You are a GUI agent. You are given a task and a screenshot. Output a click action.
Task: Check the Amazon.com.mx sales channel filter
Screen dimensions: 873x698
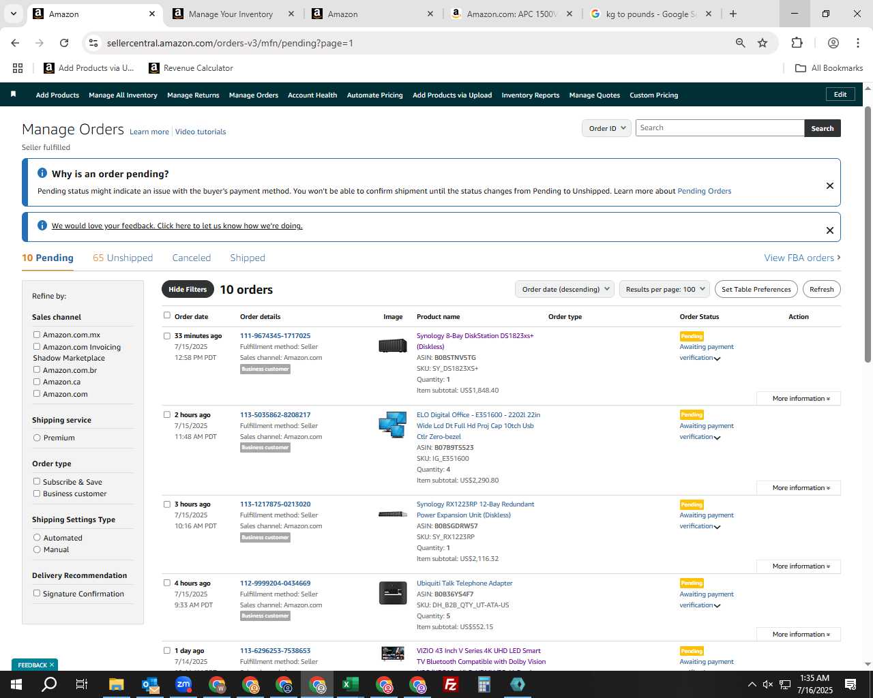coord(37,334)
